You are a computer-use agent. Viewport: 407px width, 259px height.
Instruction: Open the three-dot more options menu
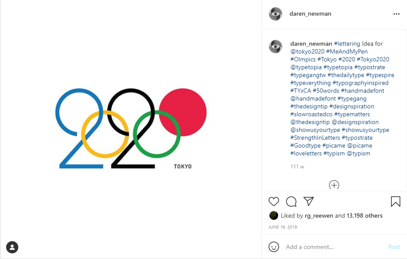(396, 14)
